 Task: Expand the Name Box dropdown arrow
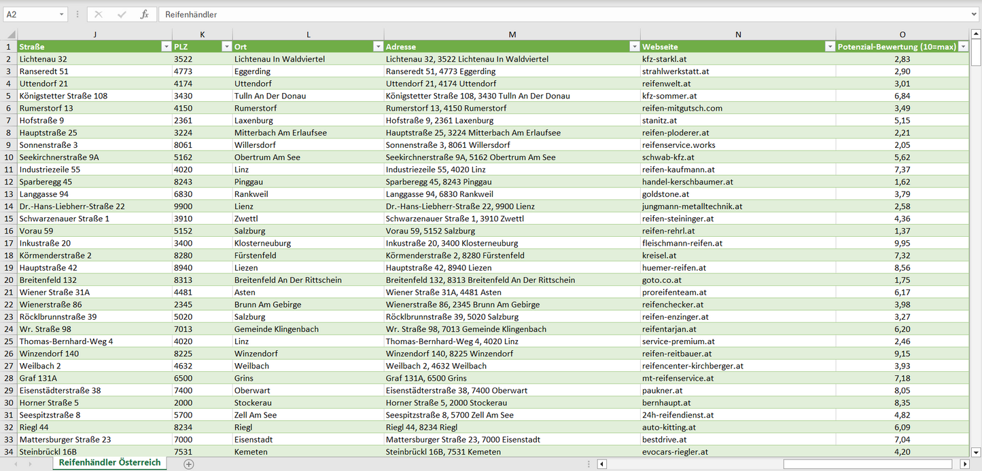pyautogui.click(x=61, y=14)
